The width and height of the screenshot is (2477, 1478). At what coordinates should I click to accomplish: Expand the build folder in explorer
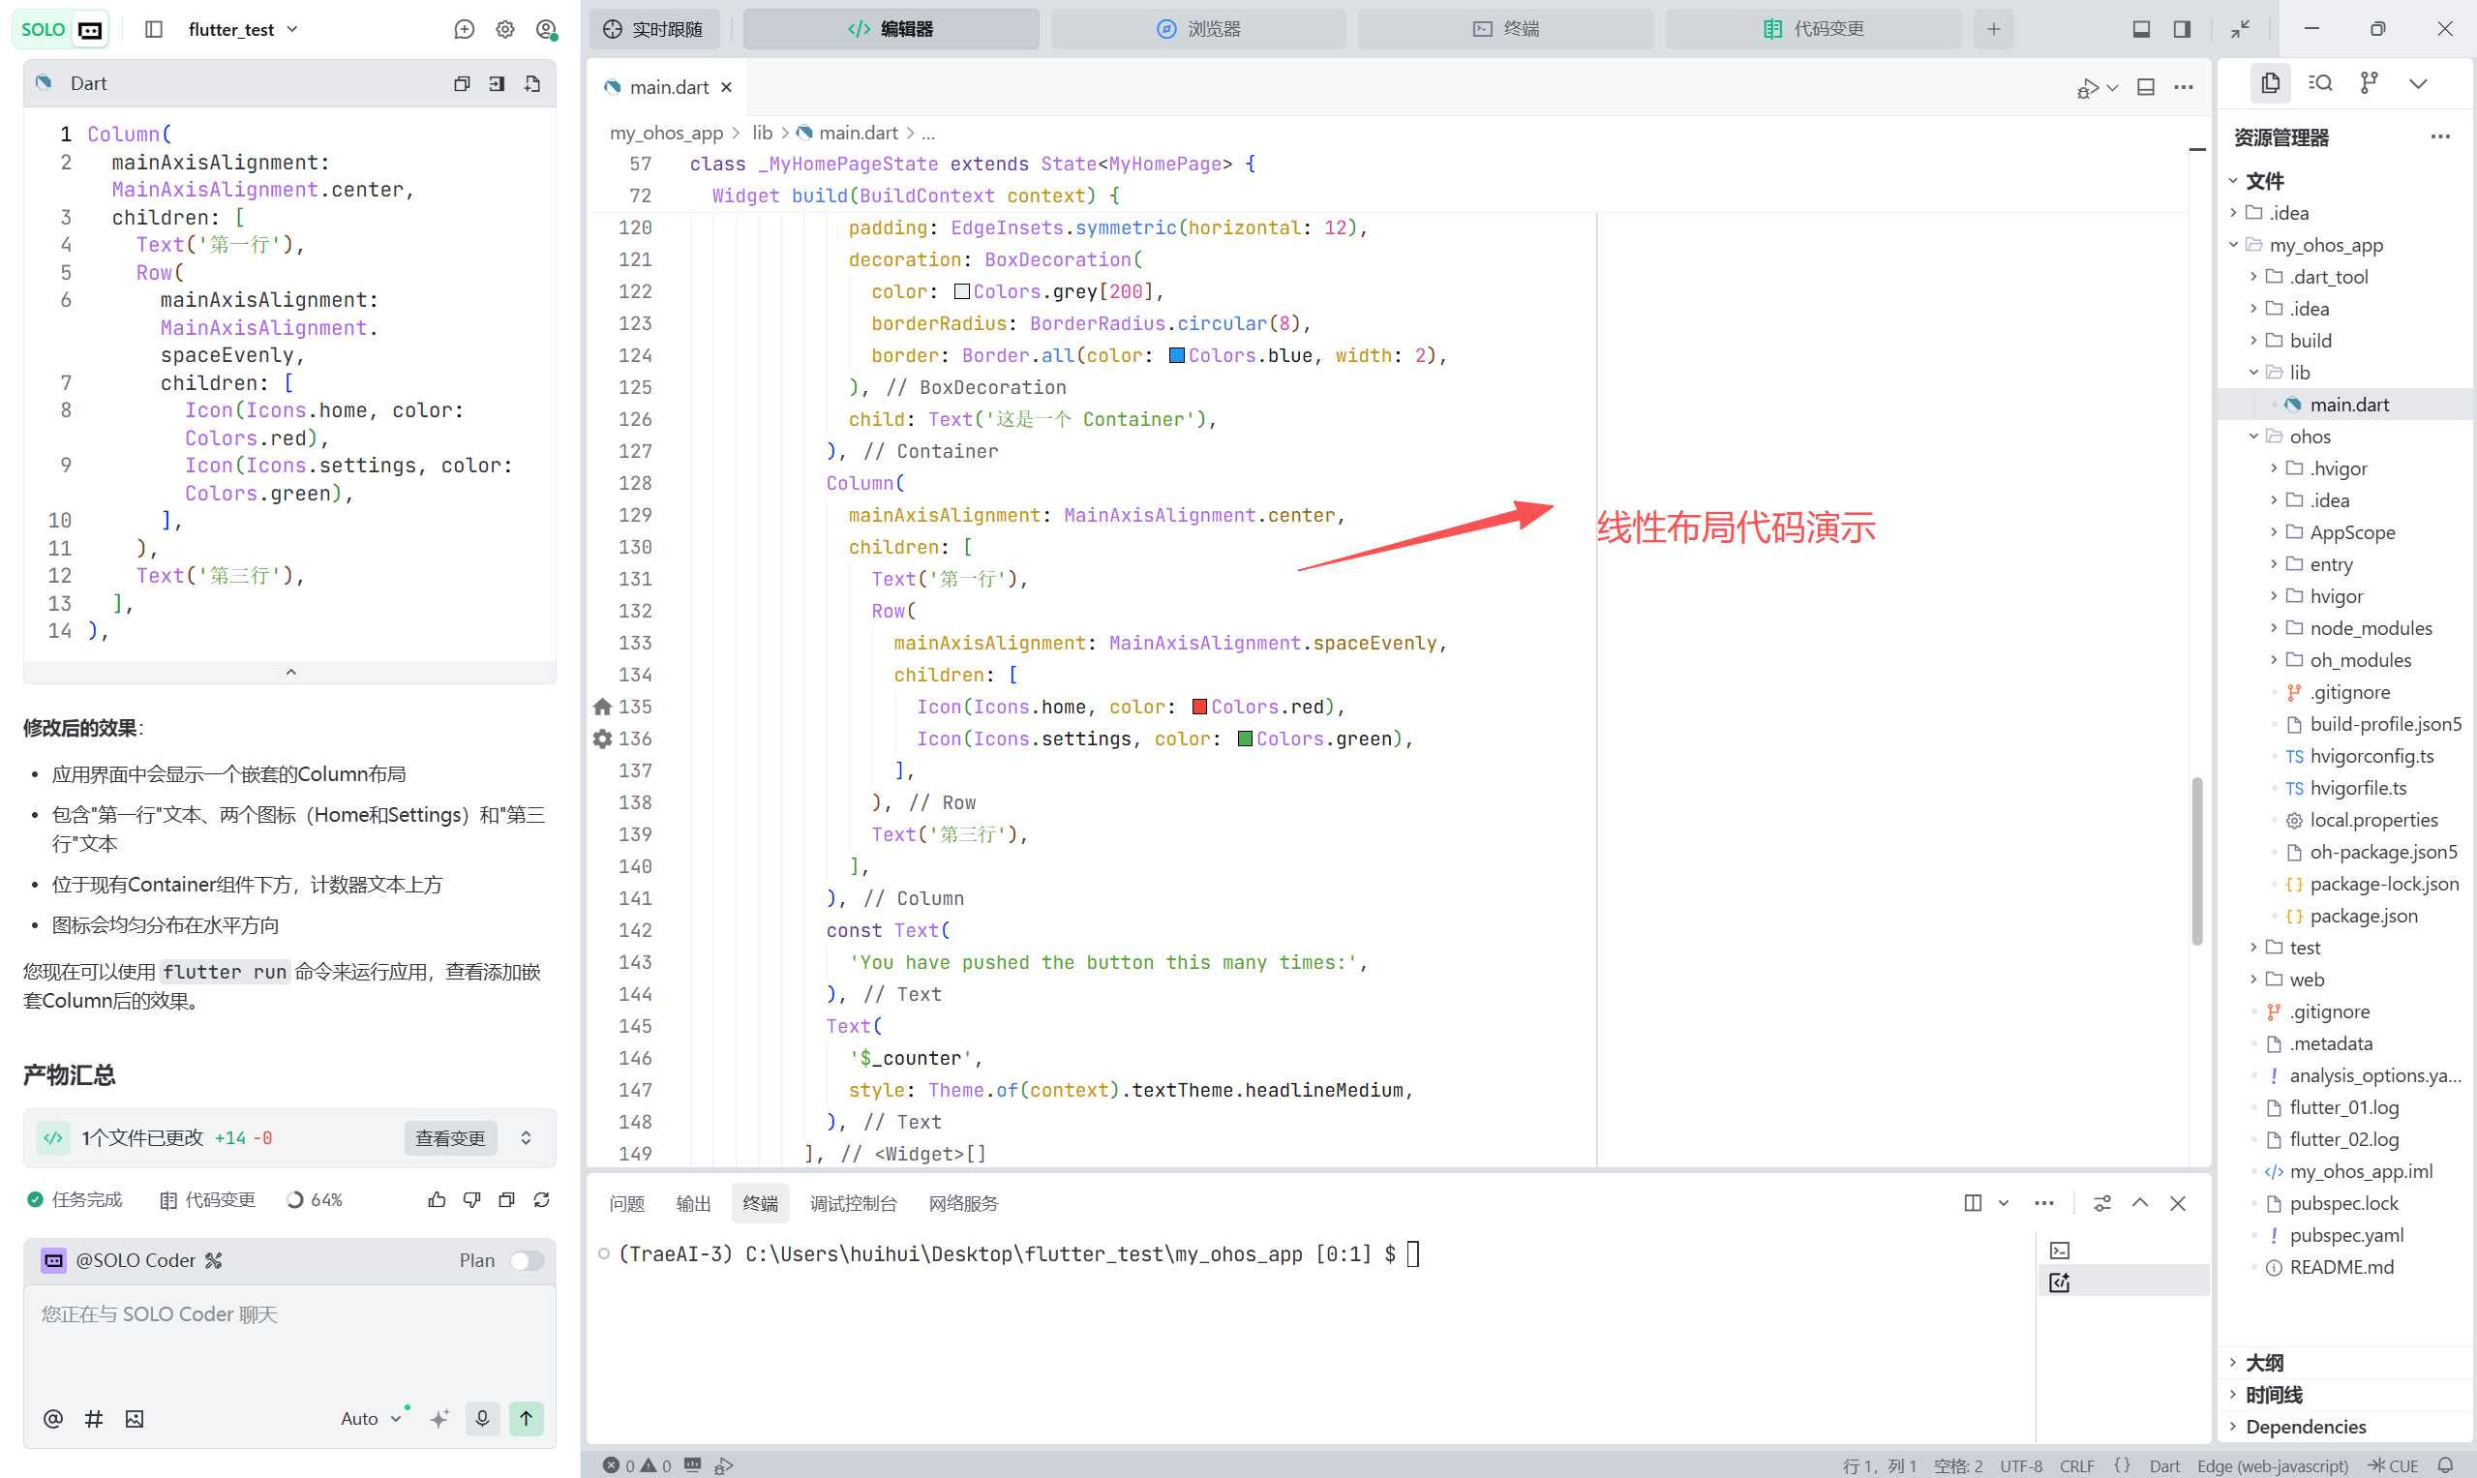point(2309,341)
